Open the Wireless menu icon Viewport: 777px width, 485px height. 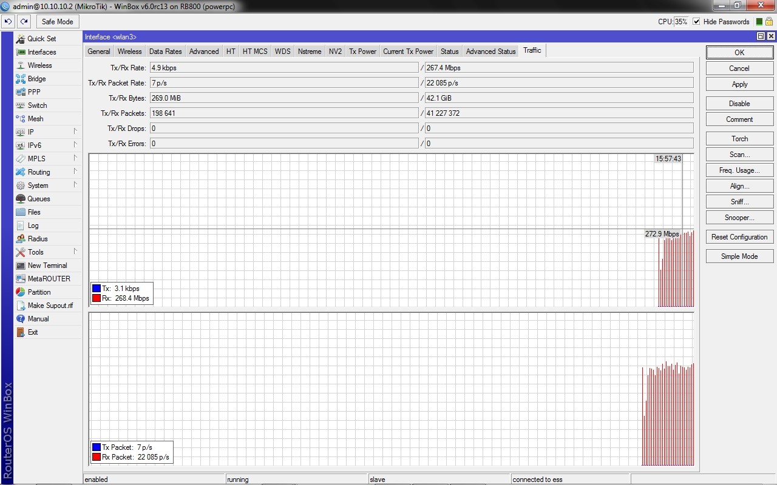click(x=21, y=65)
